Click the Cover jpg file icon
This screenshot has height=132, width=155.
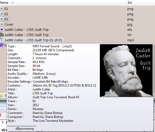2,24
